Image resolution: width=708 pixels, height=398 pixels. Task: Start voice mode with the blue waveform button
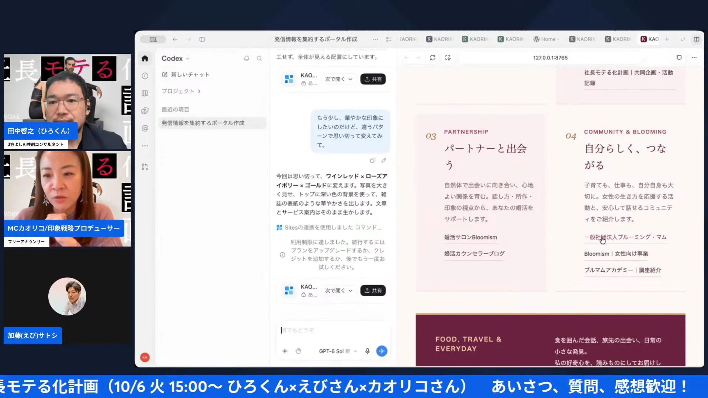tap(382, 351)
